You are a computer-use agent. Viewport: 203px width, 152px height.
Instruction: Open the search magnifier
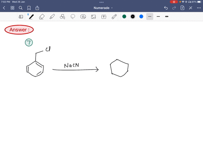click(x=21, y=8)
